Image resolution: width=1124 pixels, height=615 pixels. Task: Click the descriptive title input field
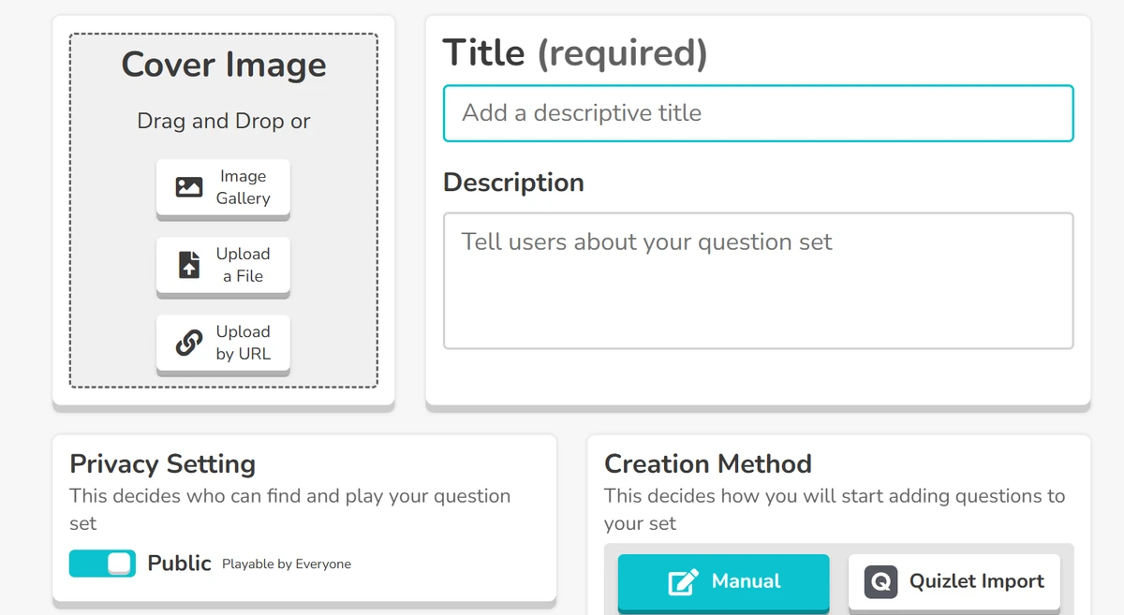pyautogui.click(x=757, y=113)
